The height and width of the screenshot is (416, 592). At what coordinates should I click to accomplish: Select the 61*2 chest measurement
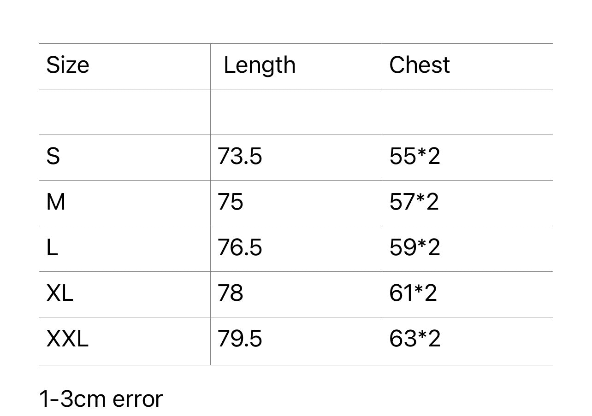pos(413,293)
